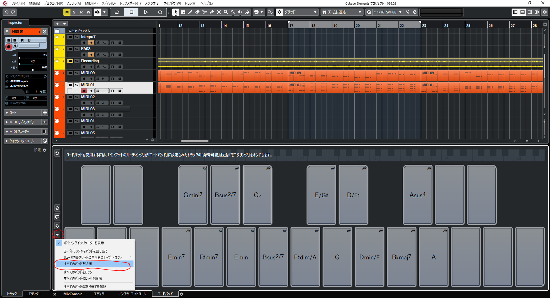Click the Redo arrow in the toolbar
The image size is (550, 298).
(x=13, y=12)
